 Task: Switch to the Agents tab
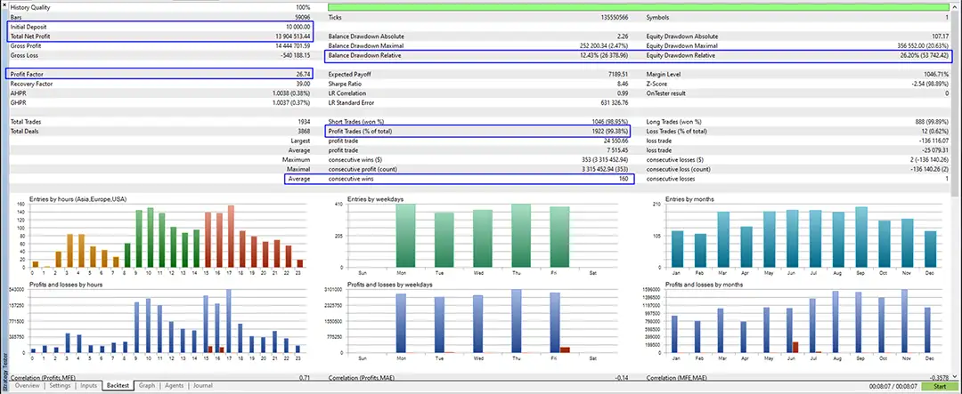tap(175, 386)
